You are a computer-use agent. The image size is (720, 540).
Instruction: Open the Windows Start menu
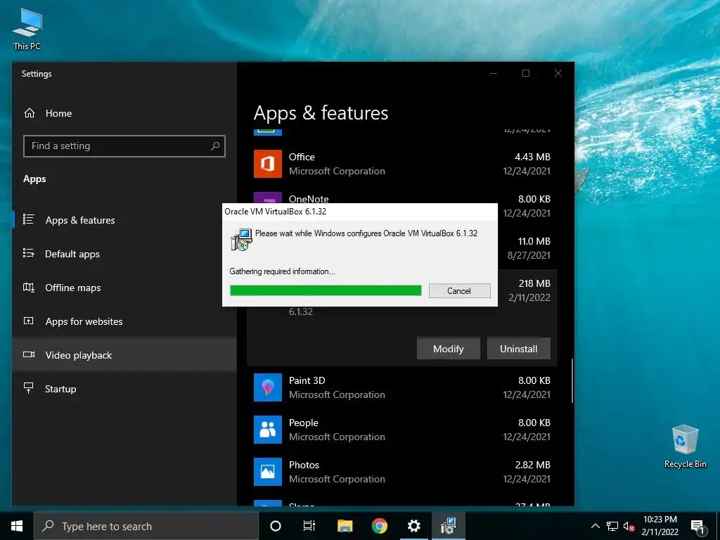pyautogui.click(x=17, y=526)
